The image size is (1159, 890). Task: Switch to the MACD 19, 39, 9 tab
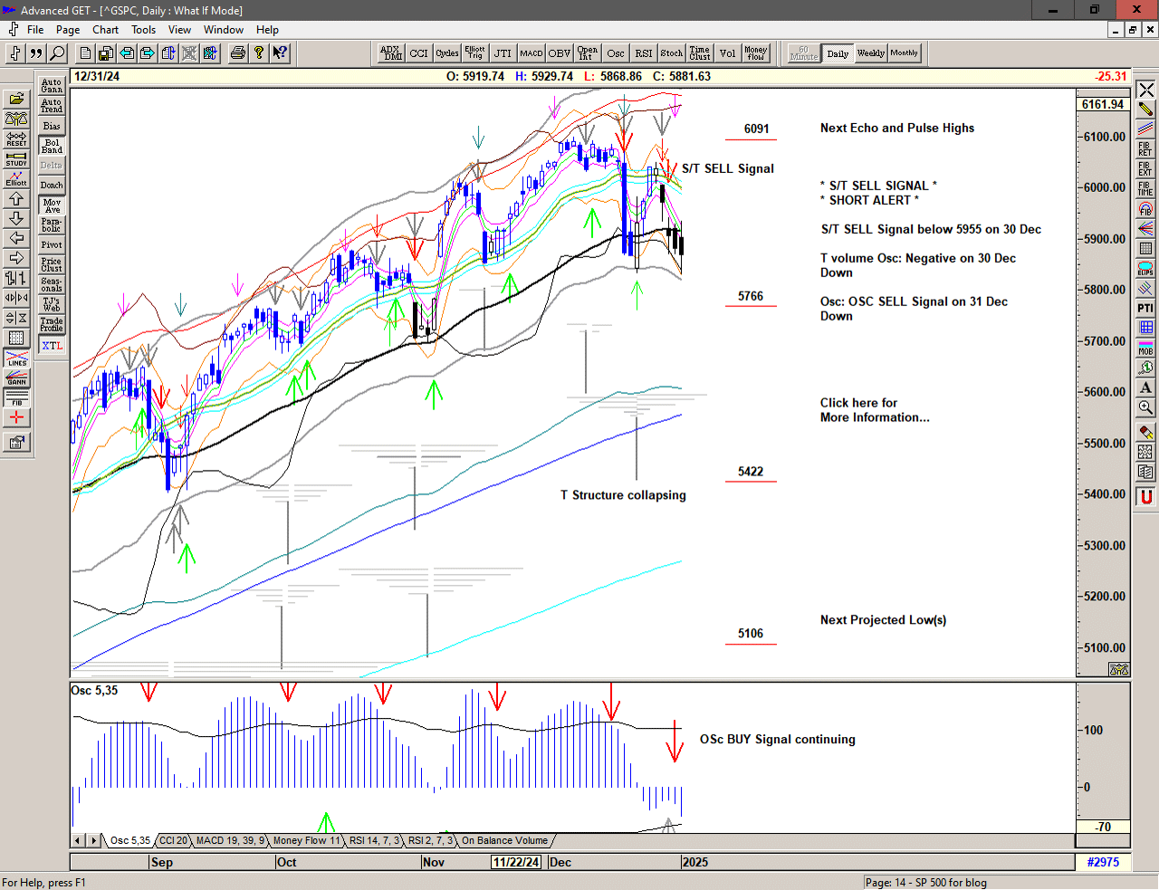(x=230, y=841)
